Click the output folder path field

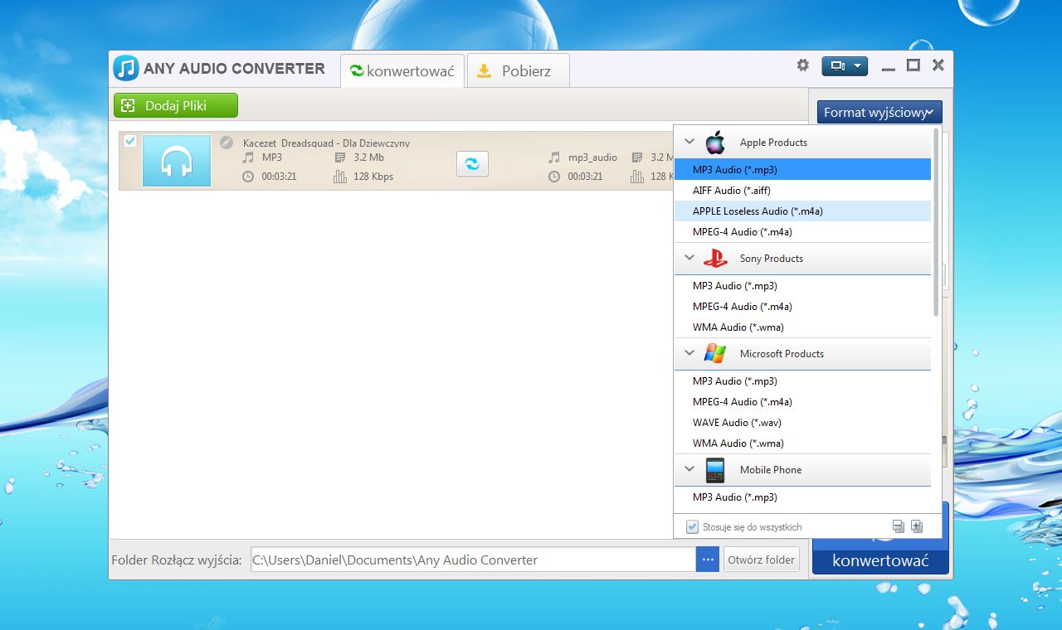point(473,560)
